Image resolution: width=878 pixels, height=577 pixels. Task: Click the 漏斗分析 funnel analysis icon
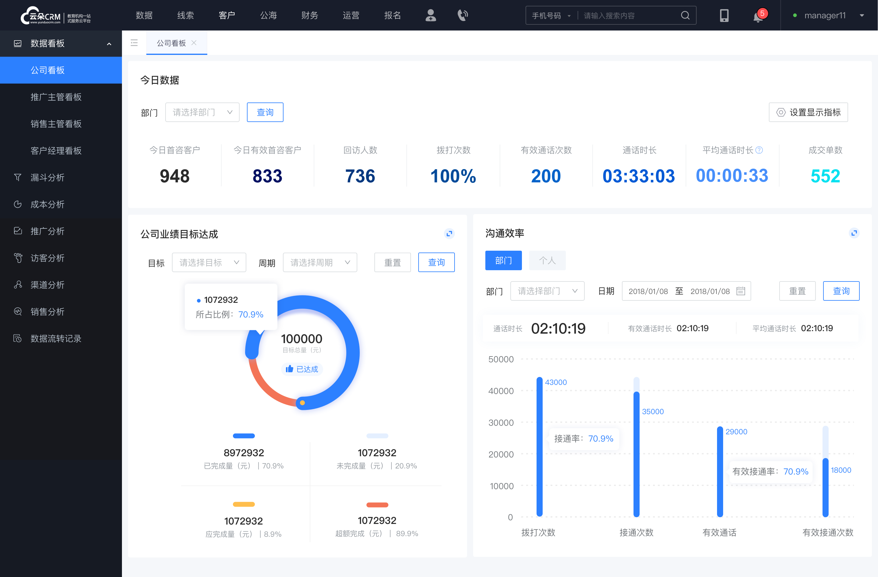pyautogui.click(x=17, y=177)
